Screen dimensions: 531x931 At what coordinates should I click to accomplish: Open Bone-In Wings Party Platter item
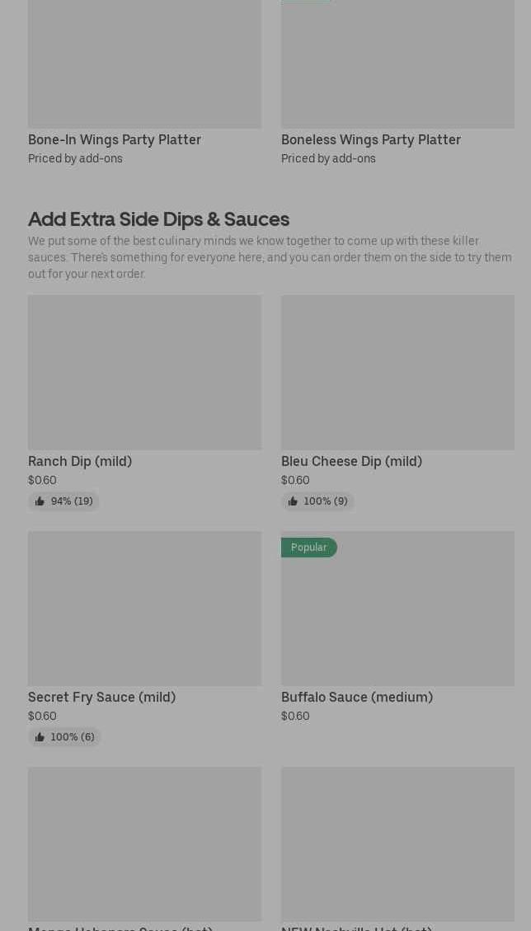(115, 140)
